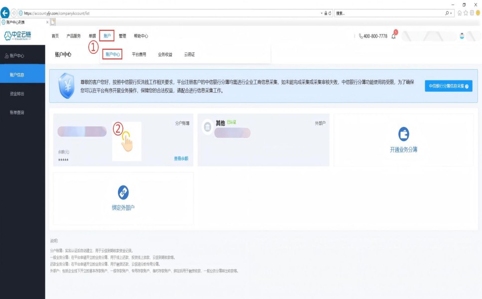The width and height of the screenshot is (482, 299).
Task: Click the bank icon on 其他 account card
Action: click(x=207, y=128)
